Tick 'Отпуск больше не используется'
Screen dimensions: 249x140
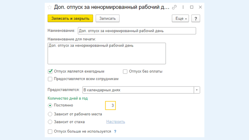coord(50,132)
